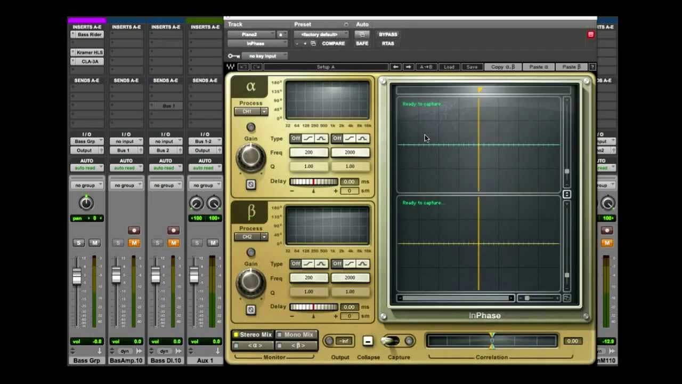Record-enable the Bass DI.10 track
The width and height of the screenshot is (682, 384).
click(173, 230)
